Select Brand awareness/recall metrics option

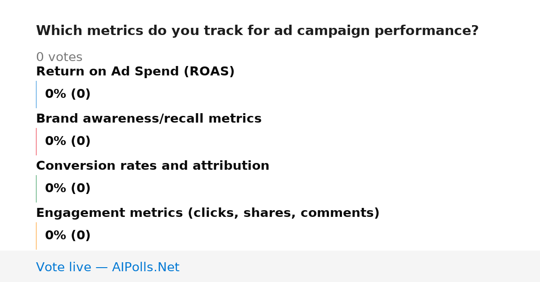coord(148,119)
